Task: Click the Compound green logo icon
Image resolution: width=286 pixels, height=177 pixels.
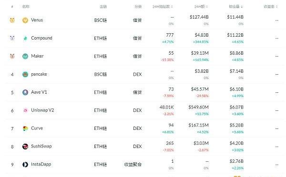Action: point(25,38)
